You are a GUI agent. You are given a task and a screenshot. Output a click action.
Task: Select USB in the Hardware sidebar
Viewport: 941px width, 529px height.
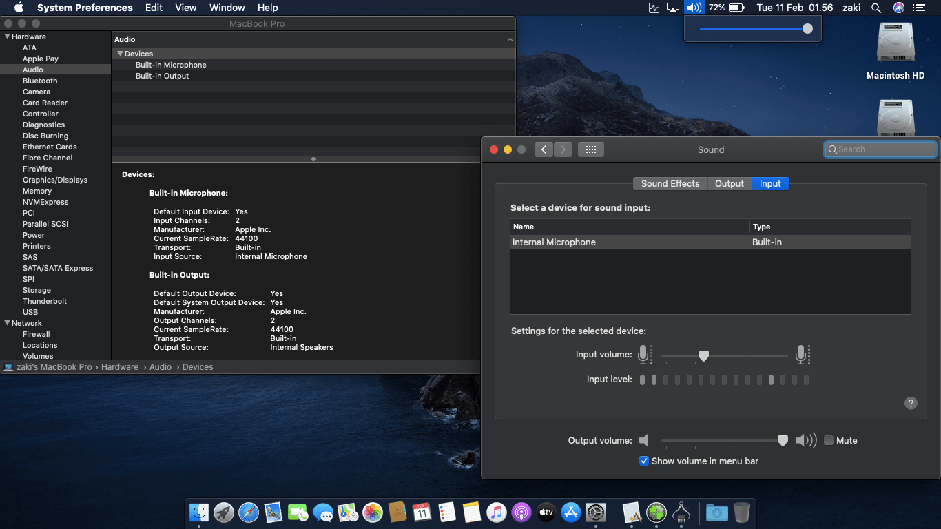click(30, 312)
